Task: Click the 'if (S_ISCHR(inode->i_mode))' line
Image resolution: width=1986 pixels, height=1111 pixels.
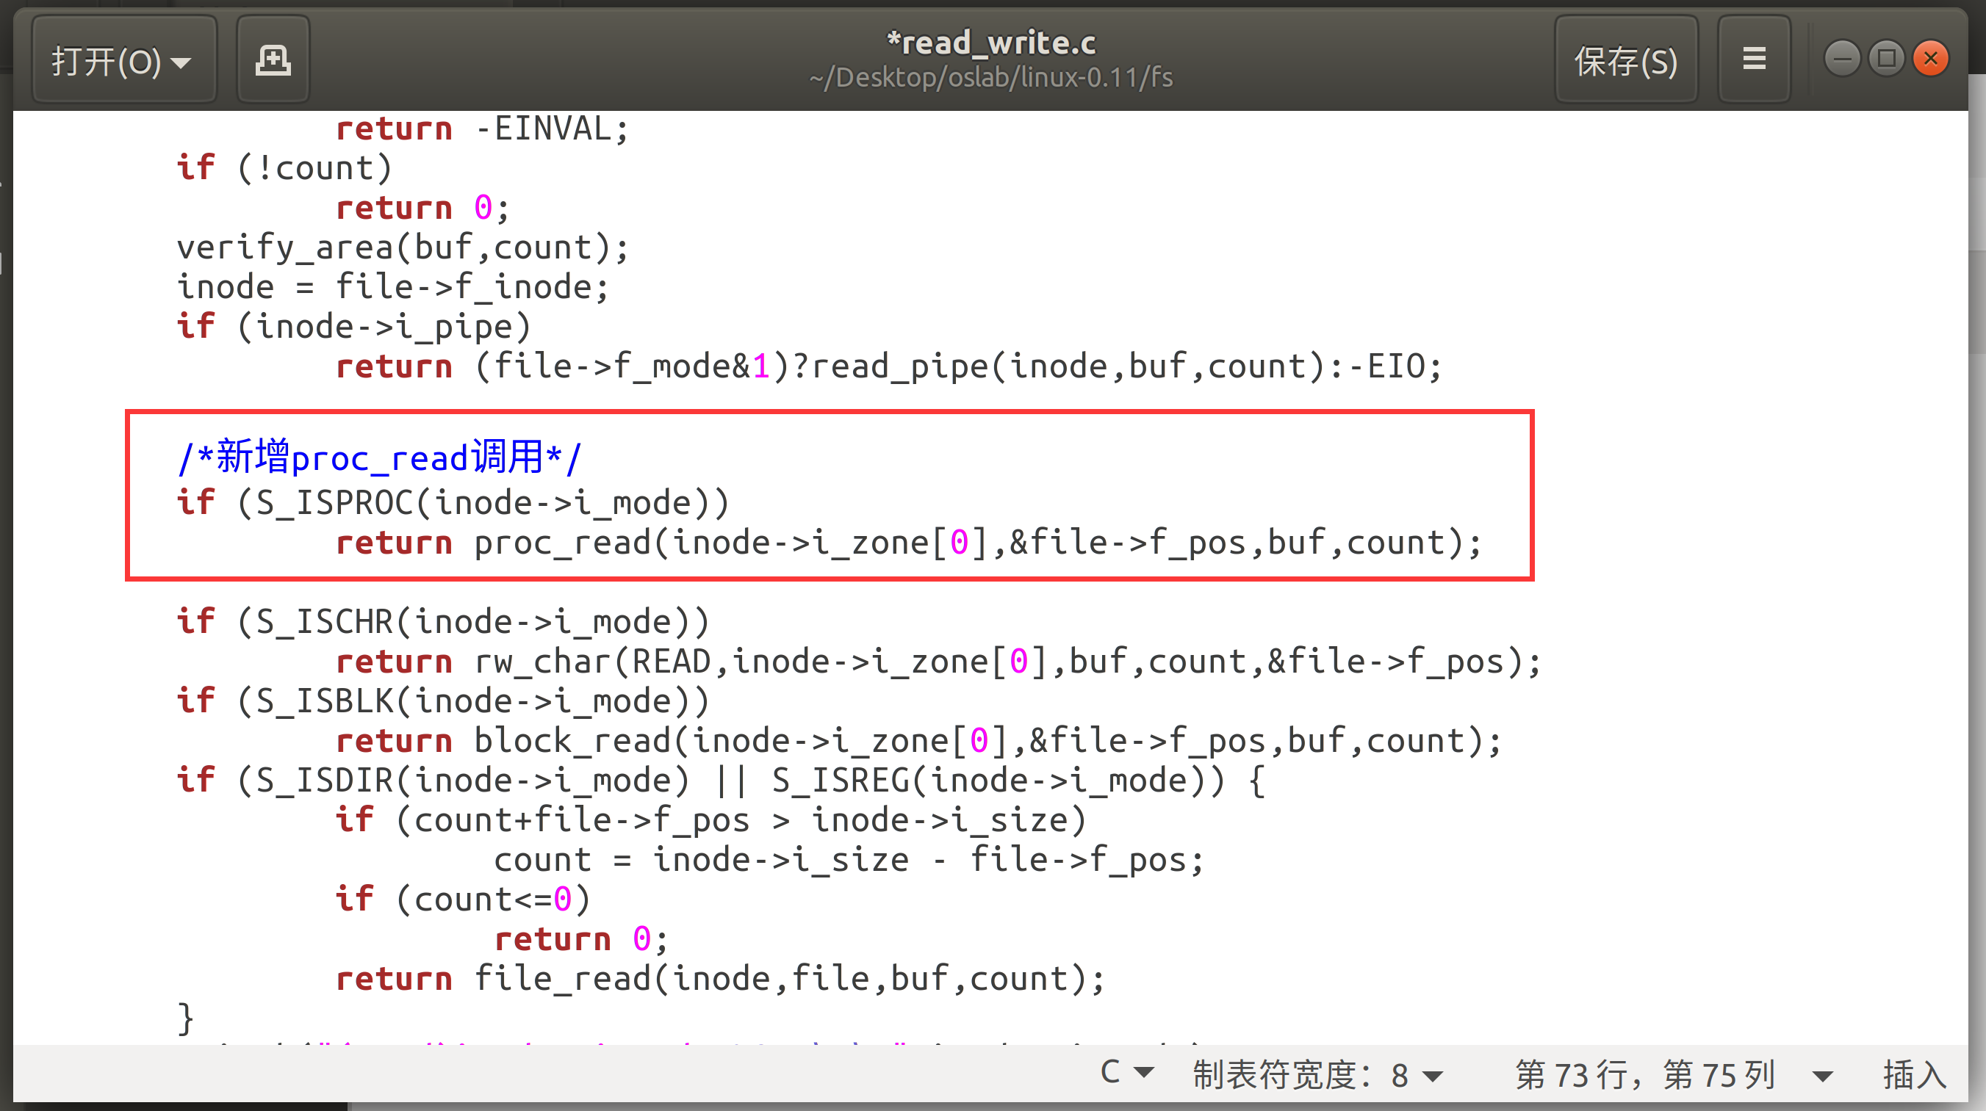Action: click(443, 622)
